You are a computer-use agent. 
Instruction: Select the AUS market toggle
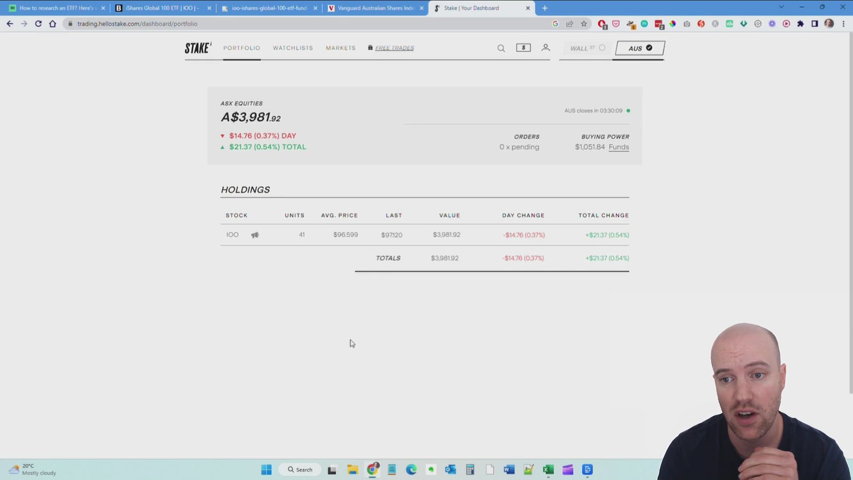[640, 48]
